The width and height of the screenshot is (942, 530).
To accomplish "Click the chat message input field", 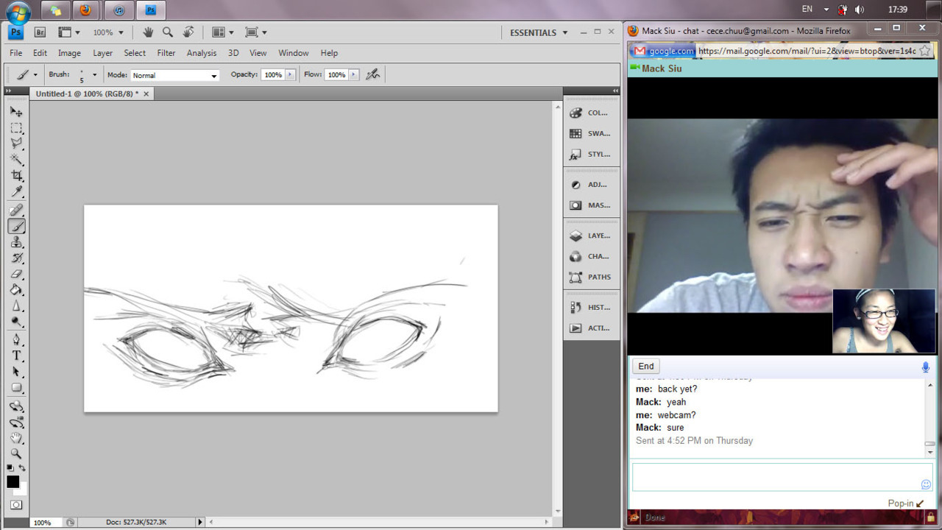I will pos(782,477).
